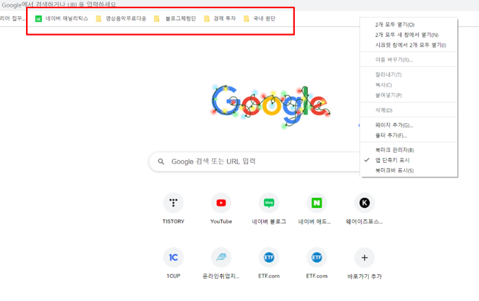The width and height of the screenshot is (479, 301).
Task: Click the 리어 집꾸 bookmark at bar edge
Action: (x=12, y=18)
